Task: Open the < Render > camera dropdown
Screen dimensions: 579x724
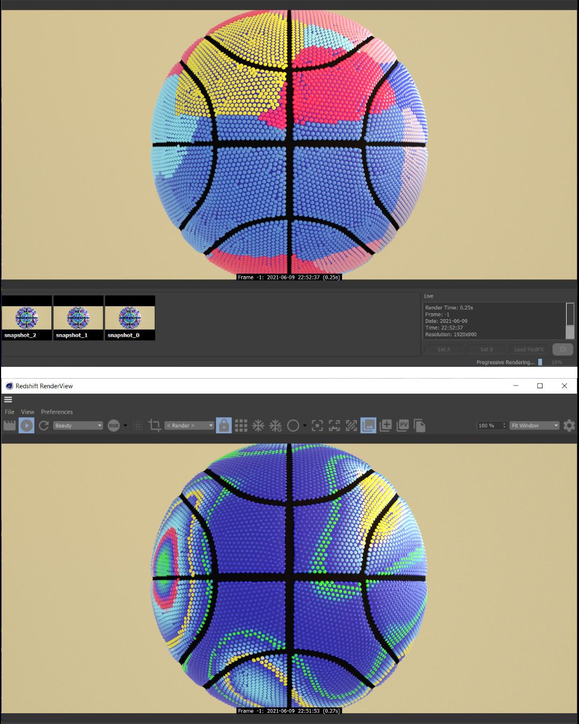Action: tap(189, 425)
